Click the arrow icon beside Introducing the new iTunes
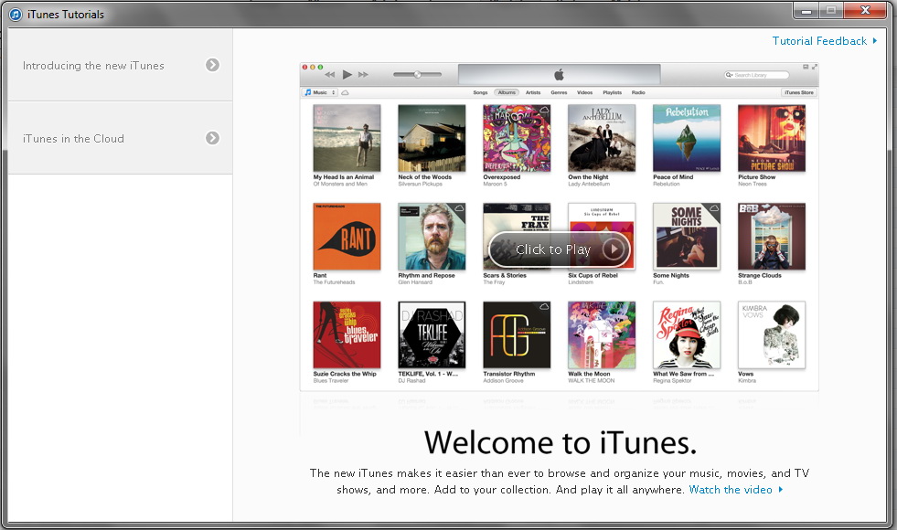Screen dimensions: 897x530 (x=212, y=65)
